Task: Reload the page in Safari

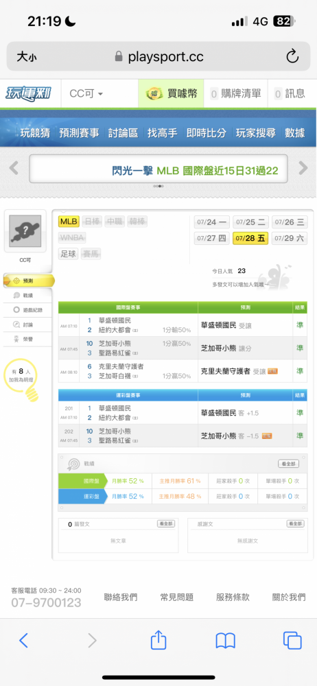Action: coord(292,56)
